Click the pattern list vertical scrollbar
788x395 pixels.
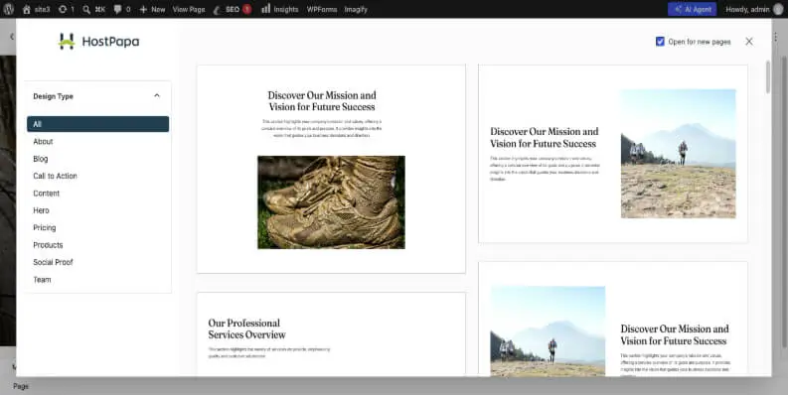click(x=767, y=77)
